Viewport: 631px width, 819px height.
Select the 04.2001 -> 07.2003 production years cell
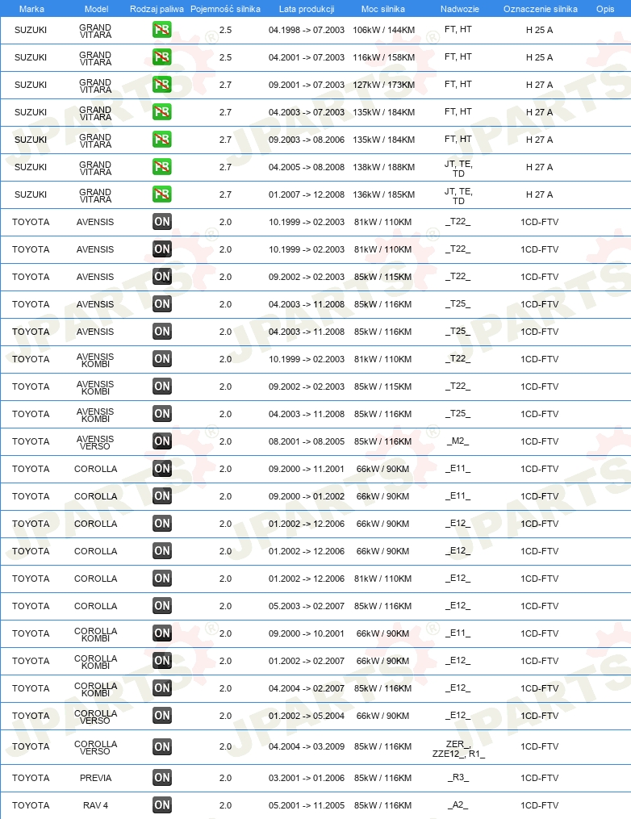pyautogui.click(x=307, y=57)
